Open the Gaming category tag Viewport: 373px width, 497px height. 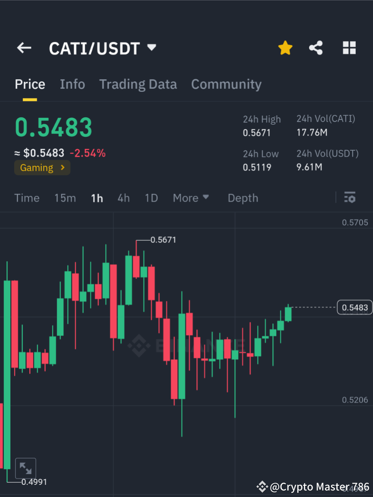[x=42, y=168]
